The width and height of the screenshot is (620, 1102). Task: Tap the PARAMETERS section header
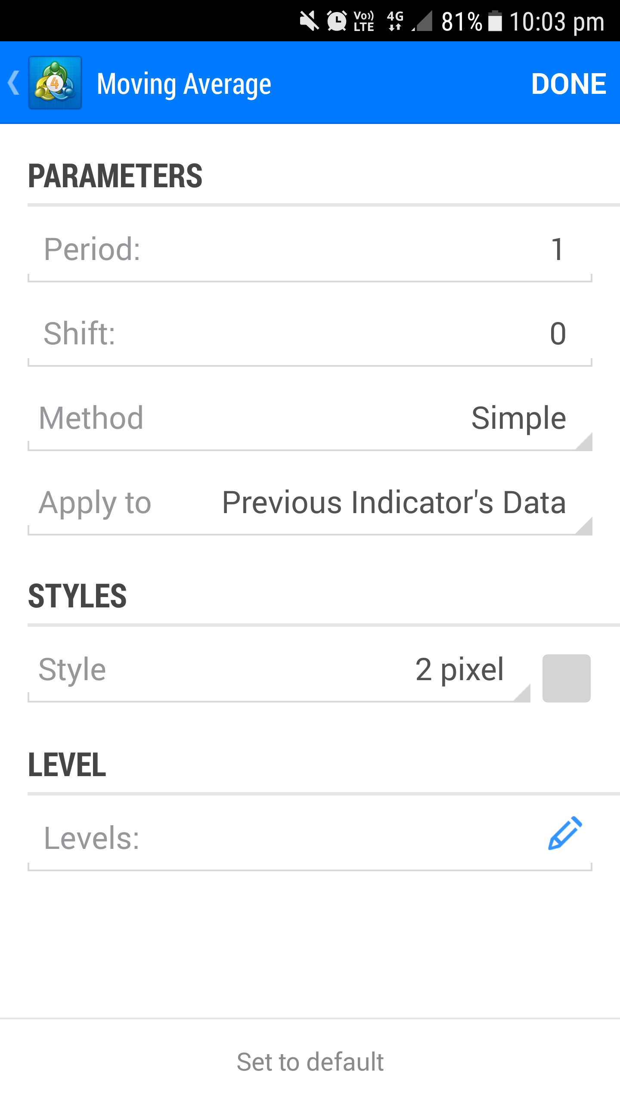click(115, 176)
